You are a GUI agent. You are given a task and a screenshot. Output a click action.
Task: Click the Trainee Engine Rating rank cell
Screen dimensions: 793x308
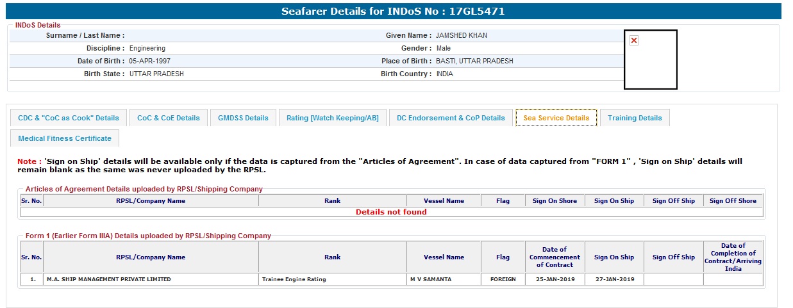[x=294, y=279]
